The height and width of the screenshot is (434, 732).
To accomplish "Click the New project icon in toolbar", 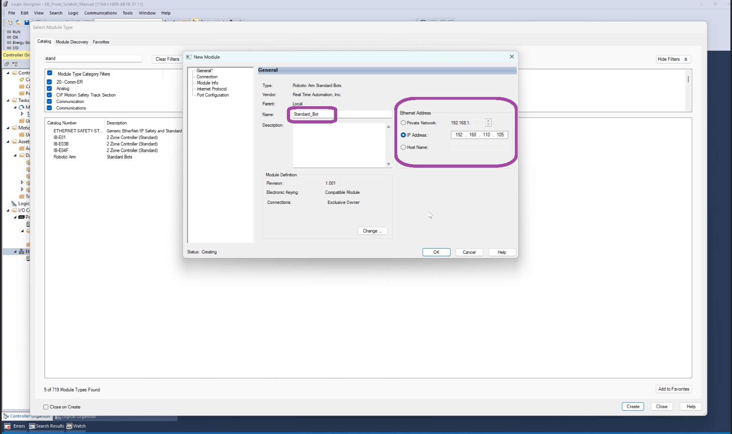I will tap(10, 23).
